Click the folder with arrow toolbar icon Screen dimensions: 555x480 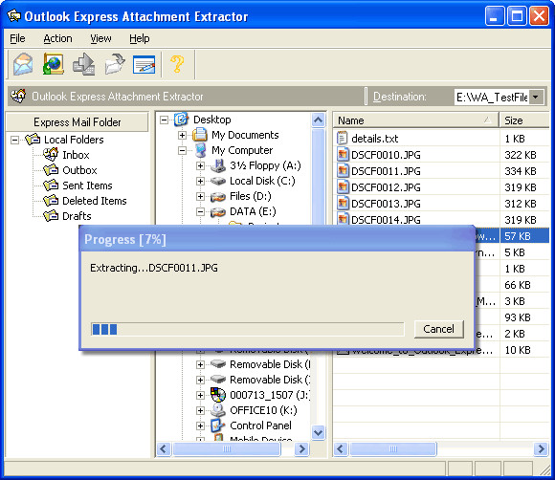tap(115, 64)
